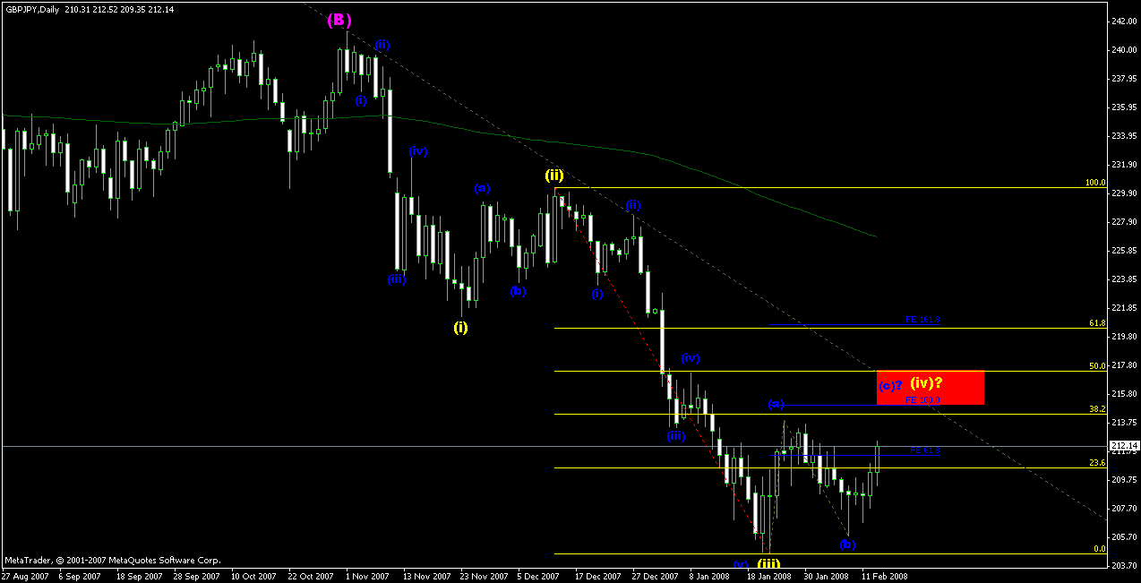The image size is (1141, 583).
Task: Select blue (b) label under February 2008 low
Action: (848, 544)
